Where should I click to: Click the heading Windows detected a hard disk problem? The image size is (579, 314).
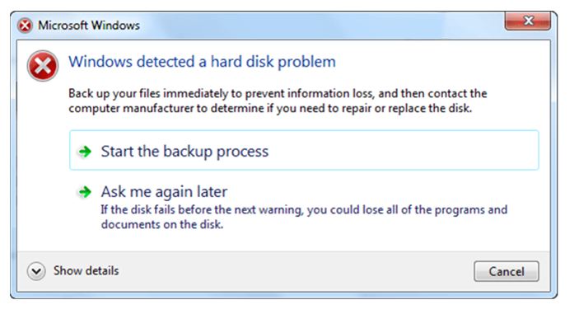tap(202, 62)
